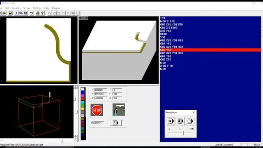Select code line "X100"
The image size is (263, 148).
(163, 34)
